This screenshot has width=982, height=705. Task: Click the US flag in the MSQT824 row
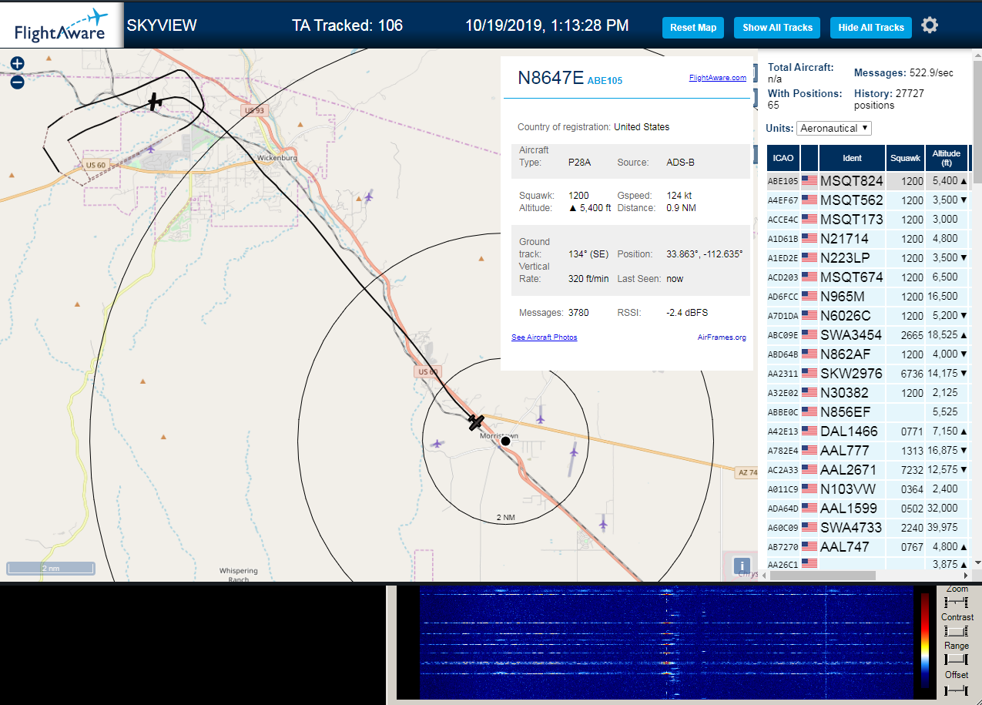[809, 181]
